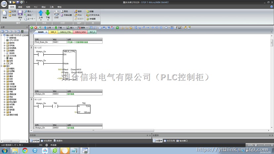Click Open Folder (打开文件夹) library icon
This screenshot has height=154, width=274.
93,15
